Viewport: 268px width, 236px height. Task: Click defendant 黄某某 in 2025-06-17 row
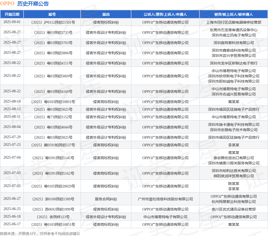click(x=234, y=224)
